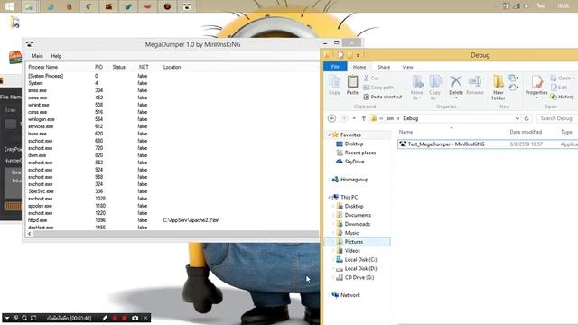Click Paste shortcut in the ribbon
Image resolution: width=578 pixels, height=325 pixels.
coord(383,97)
